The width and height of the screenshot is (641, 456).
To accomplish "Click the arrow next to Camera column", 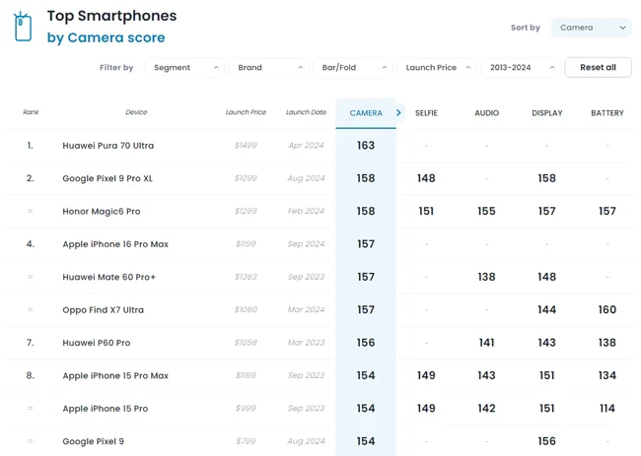I will coord(398,113).
